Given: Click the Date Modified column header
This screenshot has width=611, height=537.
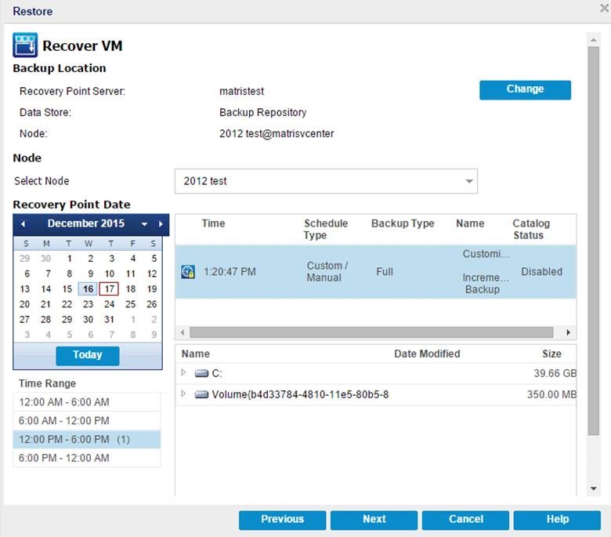Looking at the screenshot, I should [x=427, y=354].
